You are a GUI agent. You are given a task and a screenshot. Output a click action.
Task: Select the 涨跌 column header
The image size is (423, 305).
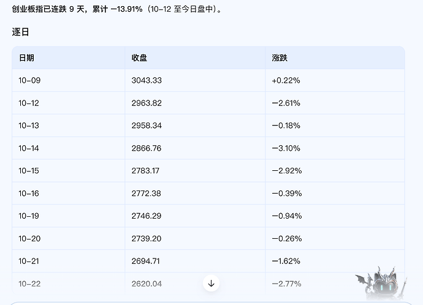pyautogui.click(x=280, y=58)
